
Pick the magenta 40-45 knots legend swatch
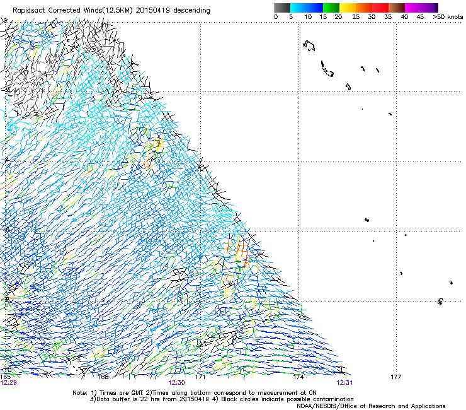pyautogui.click(x=413, y=8)
